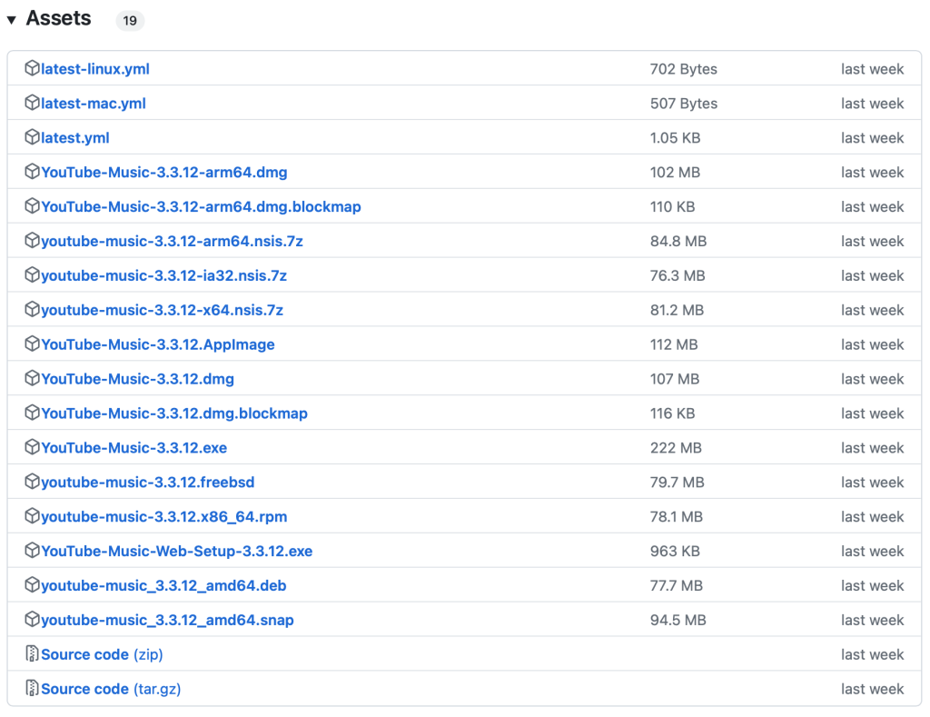
Task: Click the package icon next to latest-mac.yml
Action: (x=32, y=104)
